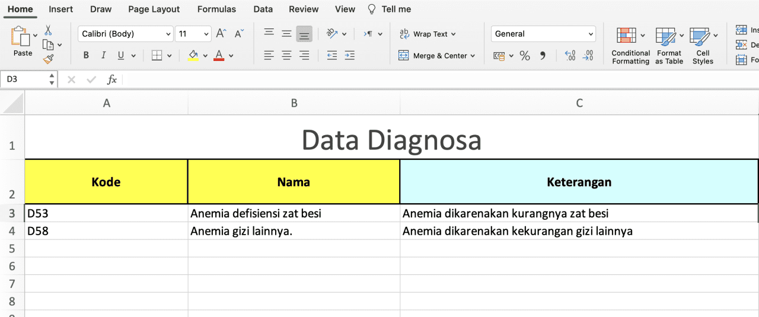This screenshot has width=759, height=317.
Task: Click the Name Box showing D3
Action: [x=24, y=79]
